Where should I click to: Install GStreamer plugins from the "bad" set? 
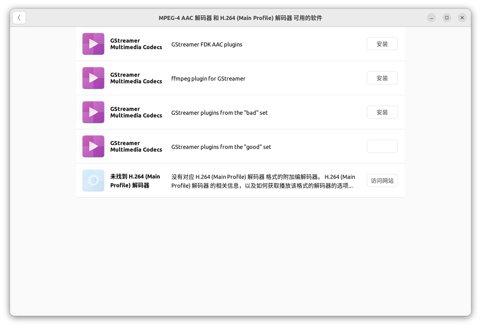(382, 112)
